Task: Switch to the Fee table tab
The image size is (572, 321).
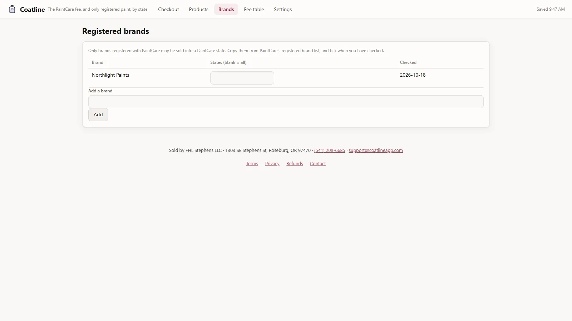Action: click(254, 9)
